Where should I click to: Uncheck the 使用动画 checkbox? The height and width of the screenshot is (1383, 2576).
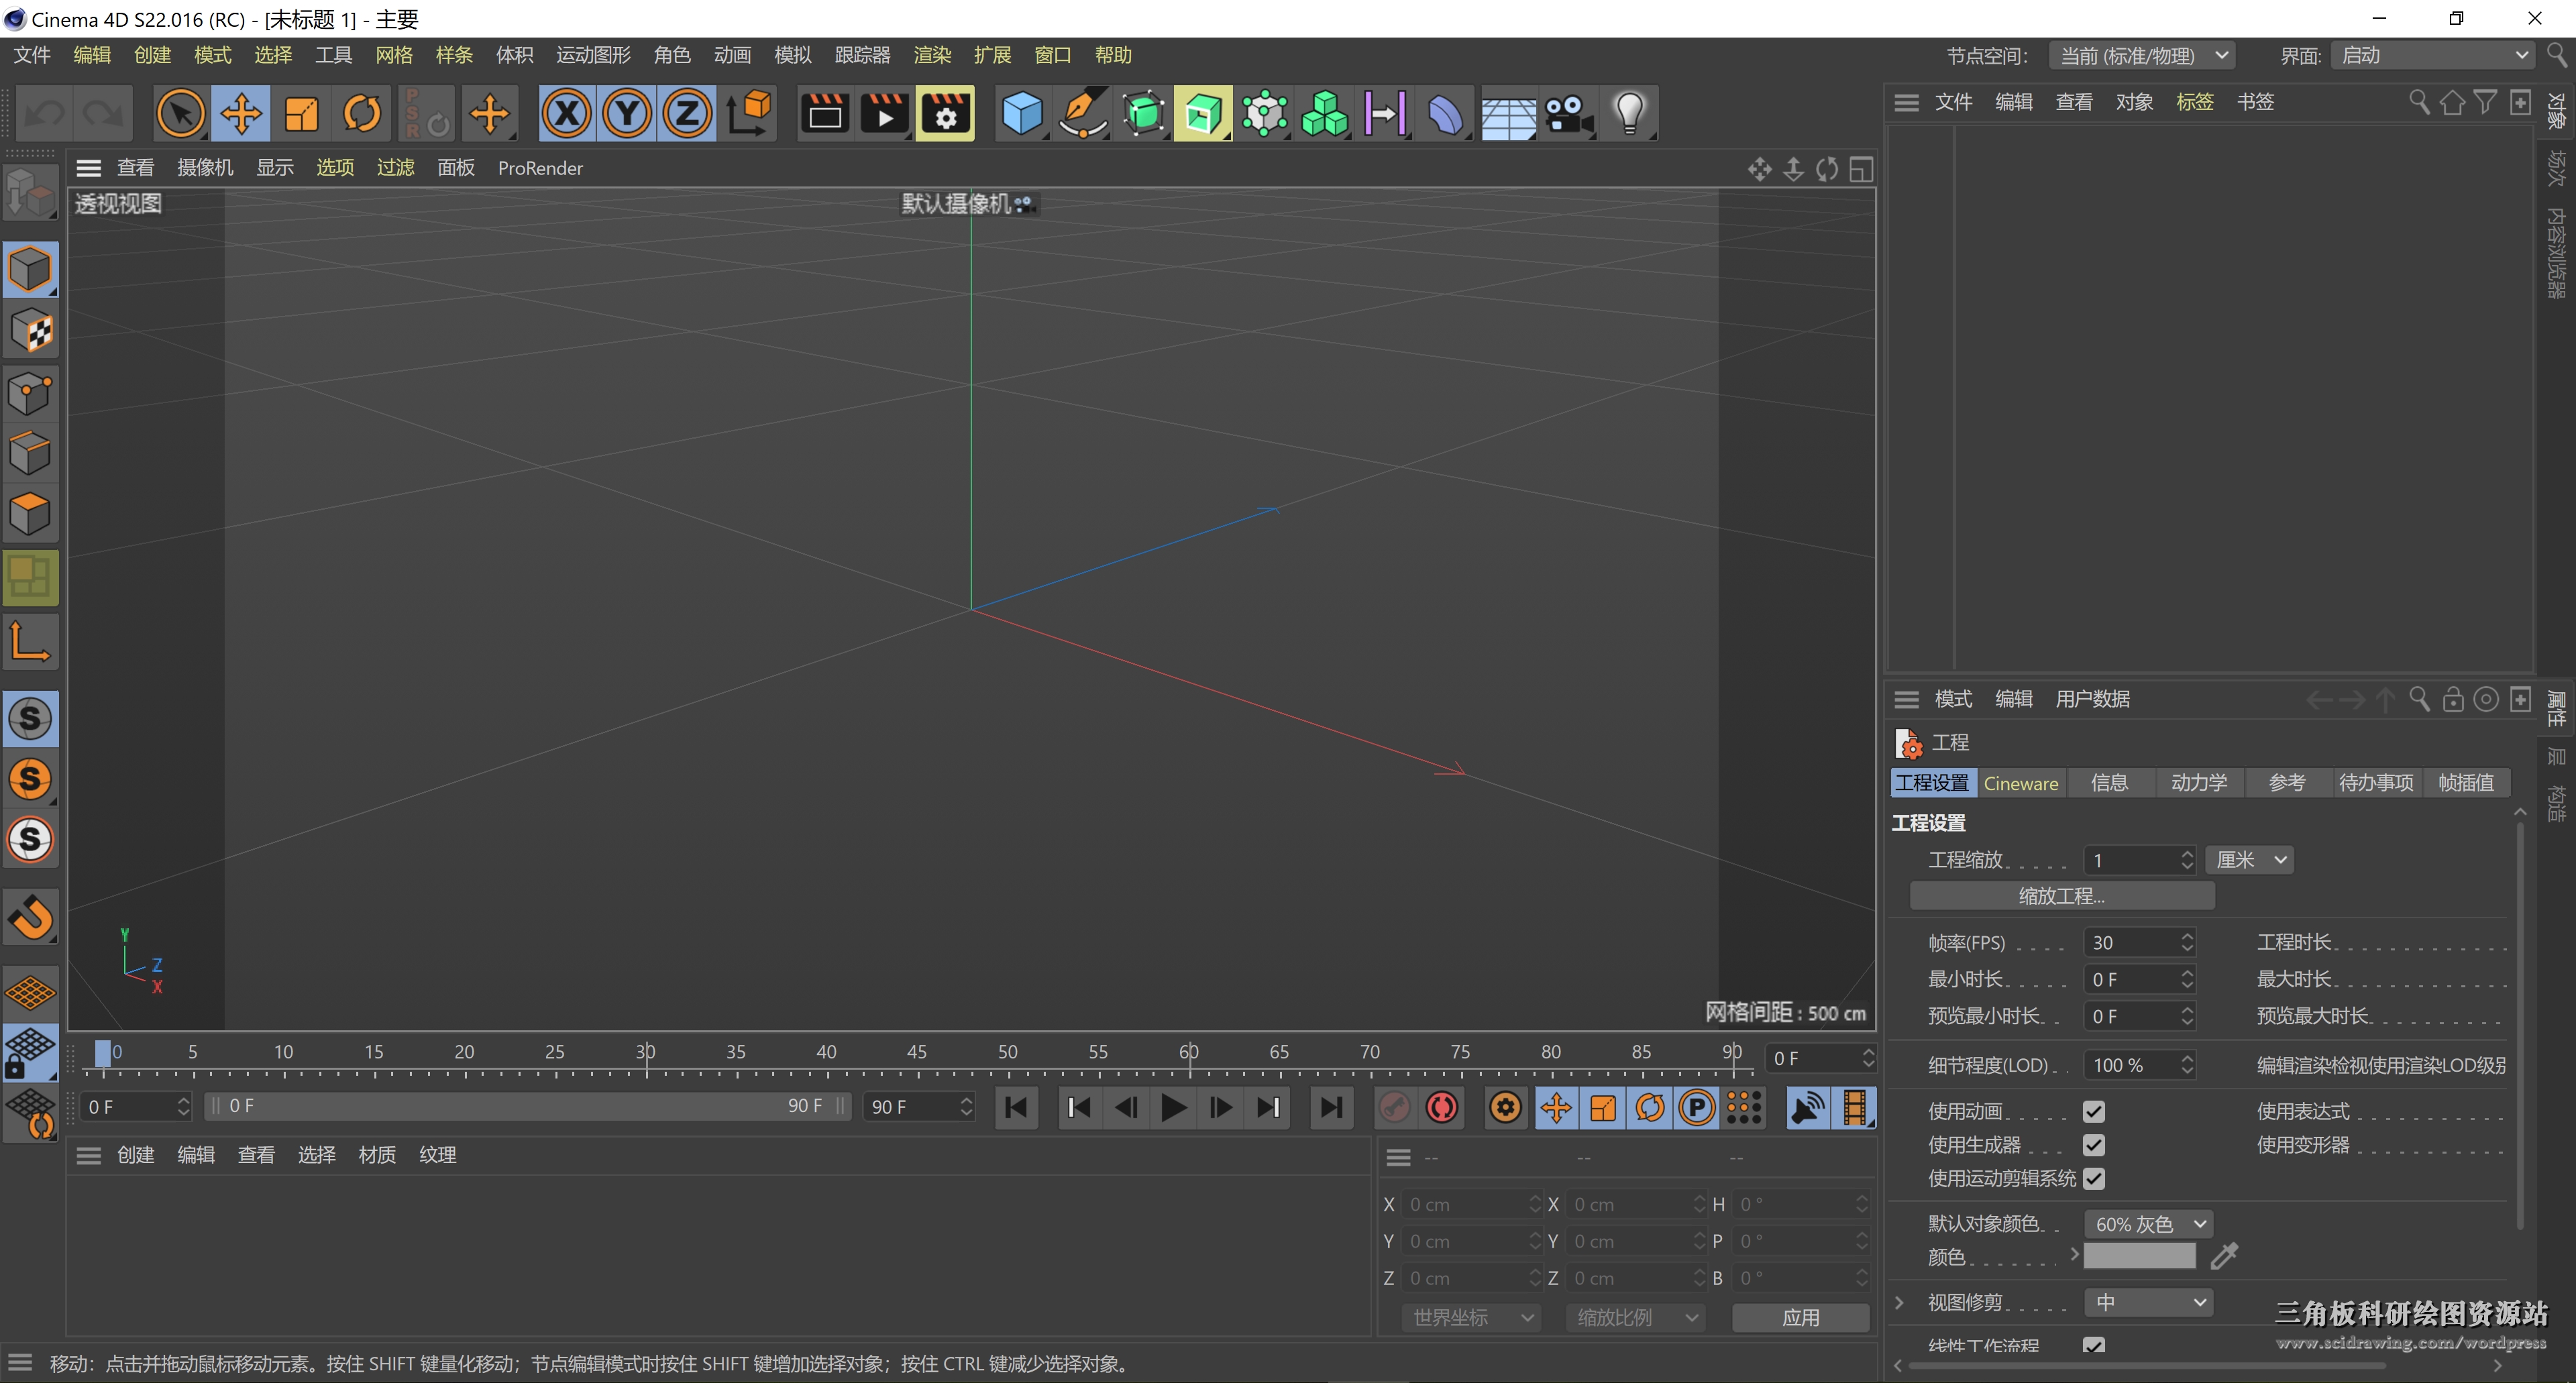pyautogui.click(x=2093, y=1111)
